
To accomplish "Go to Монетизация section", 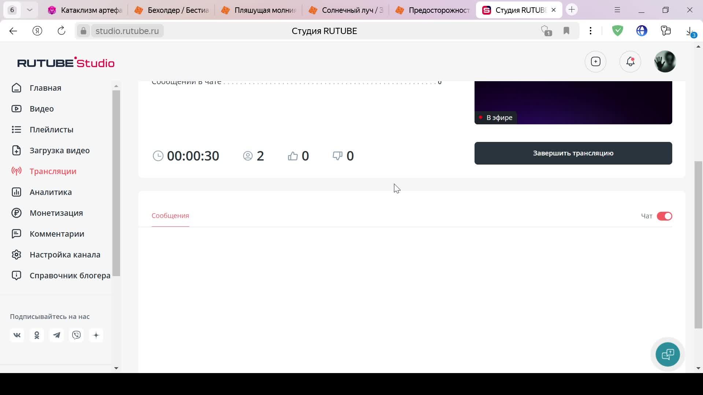I will point(56,213).
